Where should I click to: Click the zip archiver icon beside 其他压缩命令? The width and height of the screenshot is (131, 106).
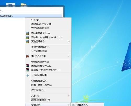point(28,42)
